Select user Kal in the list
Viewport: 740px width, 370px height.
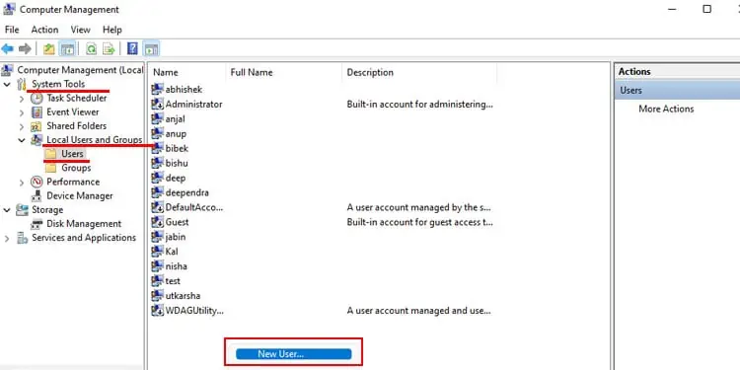(172, 252)
